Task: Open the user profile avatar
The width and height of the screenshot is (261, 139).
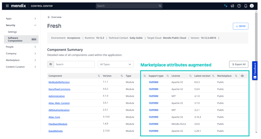Action: coord(252,6)
